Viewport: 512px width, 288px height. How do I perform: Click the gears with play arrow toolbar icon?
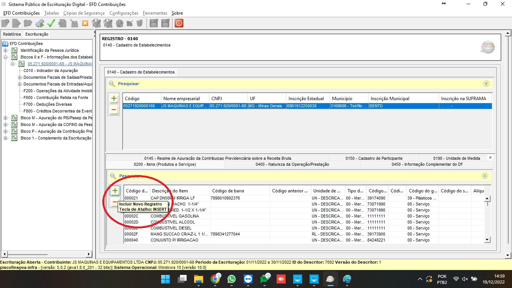tap(40, 23)
